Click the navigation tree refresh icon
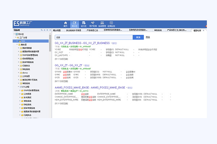The image size is (217, 144). pyautogui.click(x=44, y=30)
